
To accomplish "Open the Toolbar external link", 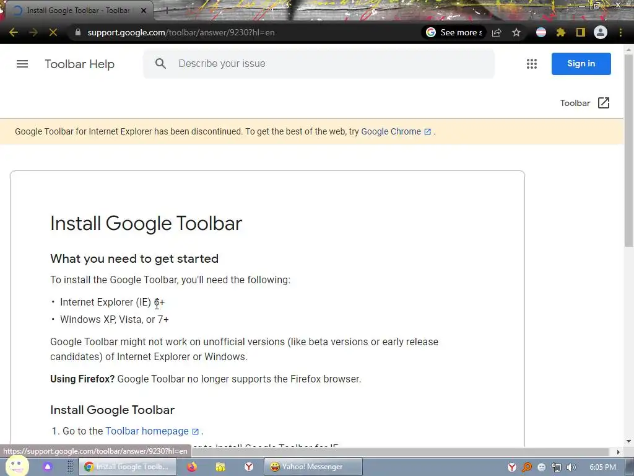I will click(x=584, y=103).
